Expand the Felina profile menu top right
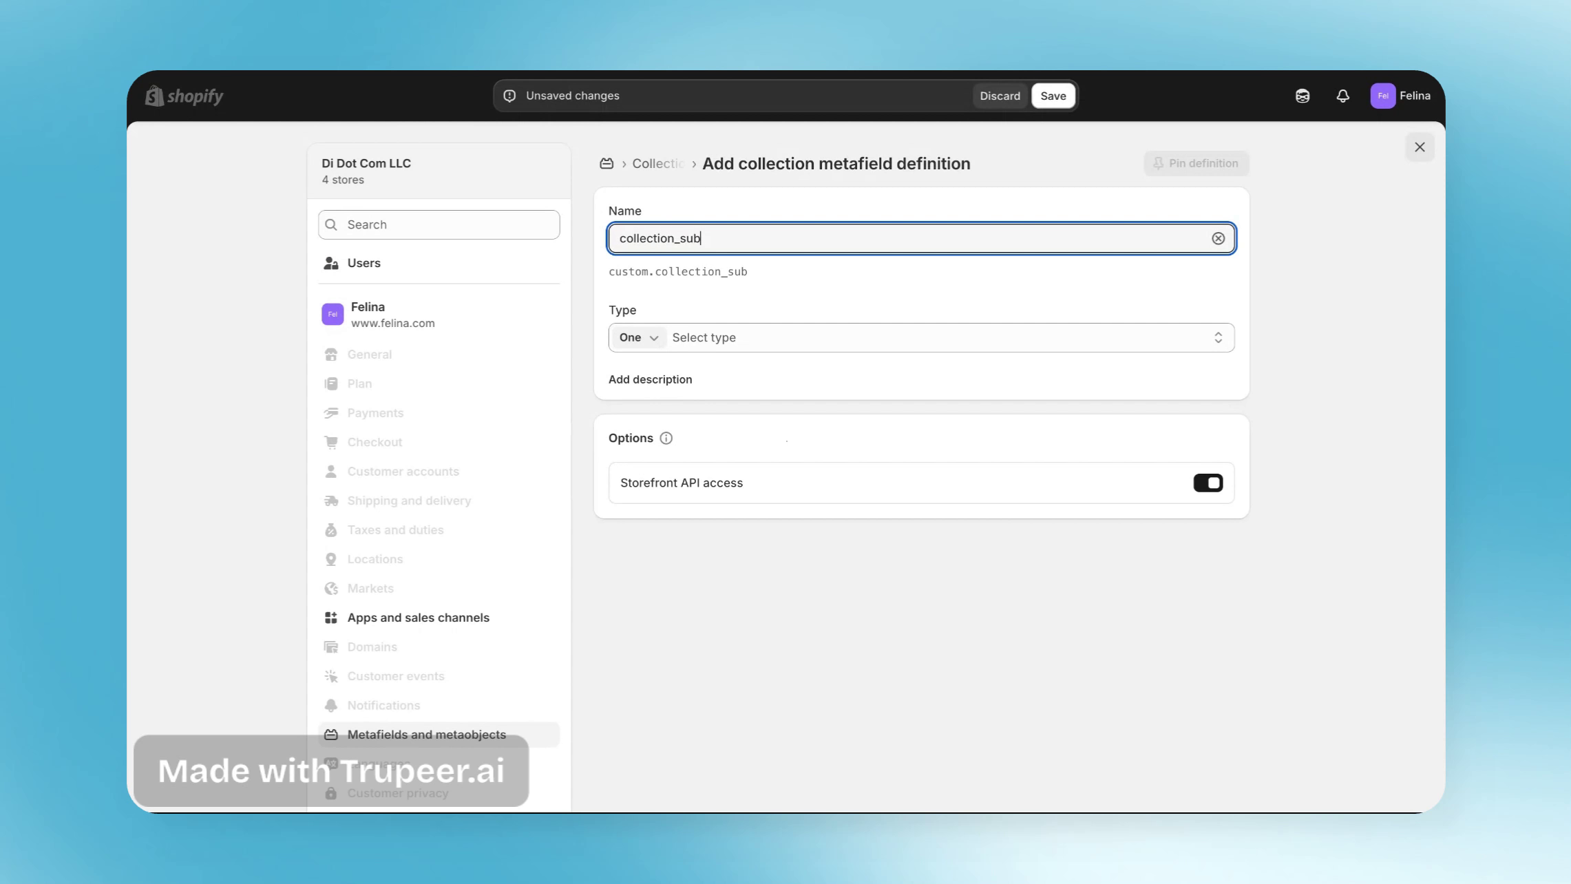This screenshot has height=884, width=1571. (1401, 96)
